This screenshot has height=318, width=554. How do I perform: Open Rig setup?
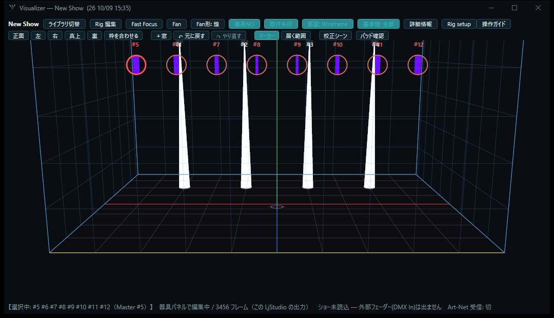tap(459, 24)
